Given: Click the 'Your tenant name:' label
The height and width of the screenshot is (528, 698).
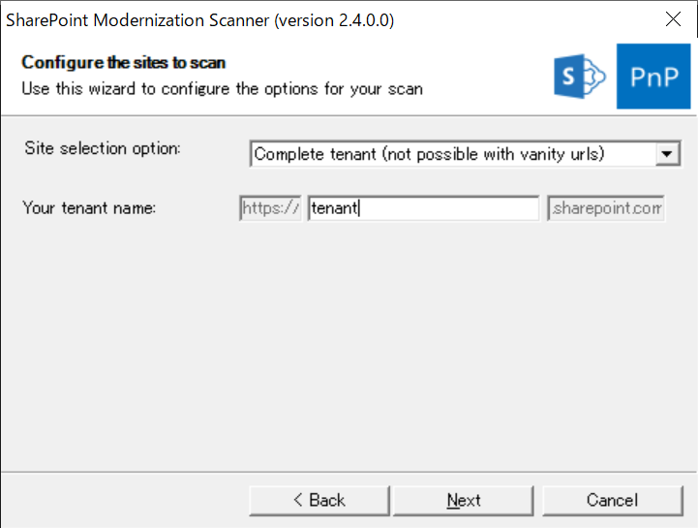Looking at the screenshot, I should coord(89,208).
